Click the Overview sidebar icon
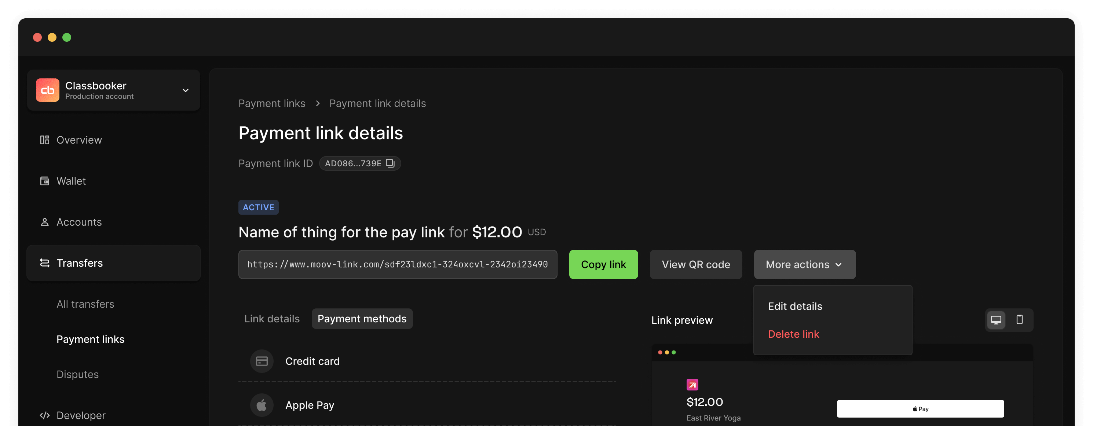The height and width of the screenshot is (426, 1093). point(45,139)
